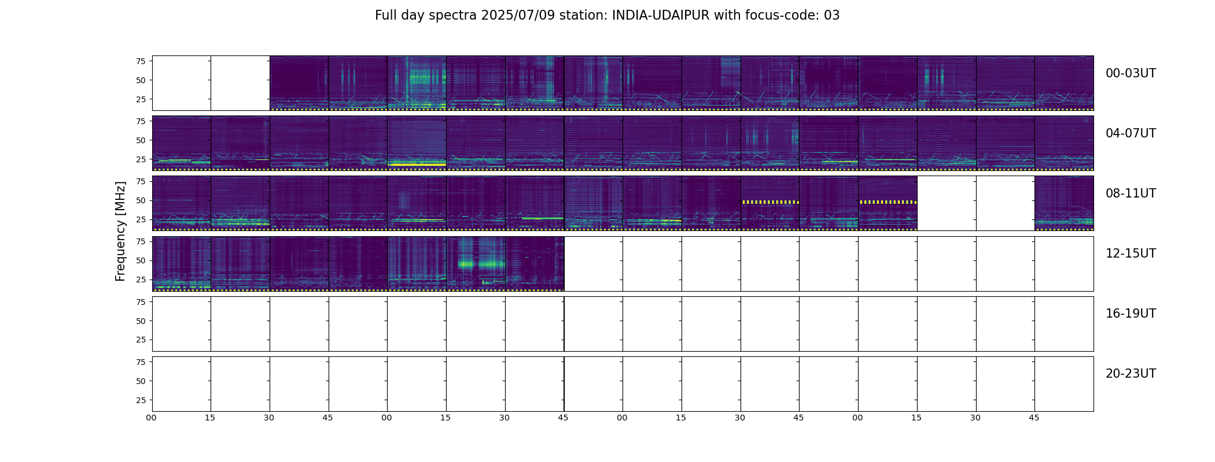The image size is (1215, 462).
Task: Click the rightmost '45' x-axis tick label
Action: 1034,418
